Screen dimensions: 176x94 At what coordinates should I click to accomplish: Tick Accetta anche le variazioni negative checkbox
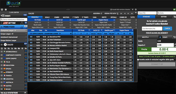[x=138, y=60]
